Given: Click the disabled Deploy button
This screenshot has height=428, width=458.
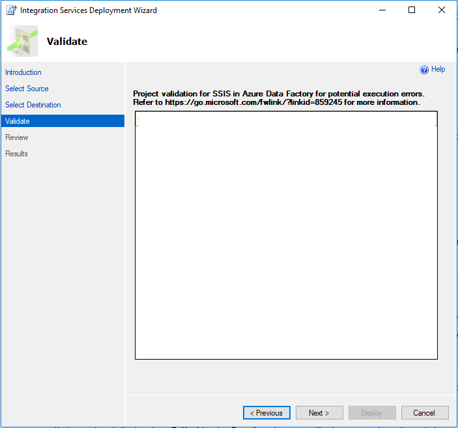Looking at the screenshot, I should pos(372,412).
